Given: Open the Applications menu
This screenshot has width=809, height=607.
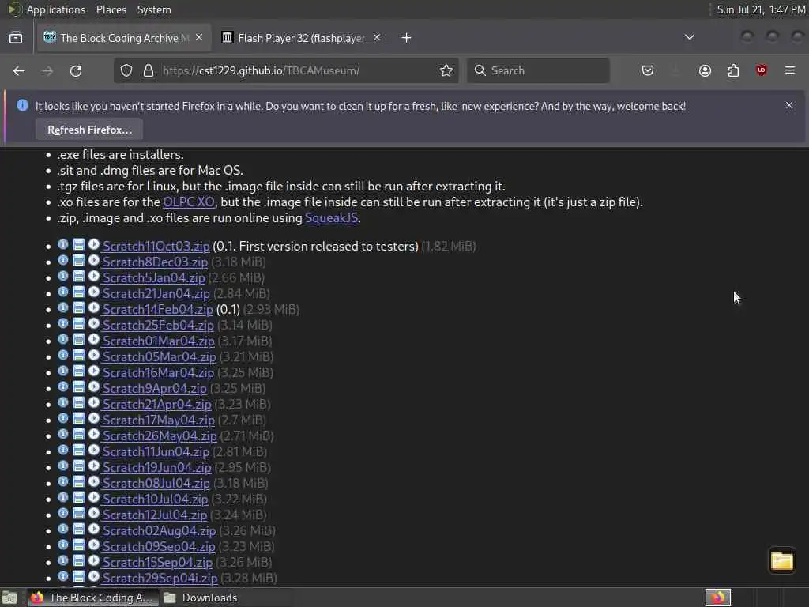Looking at the screenshot, I should click(x=56, y=9).
